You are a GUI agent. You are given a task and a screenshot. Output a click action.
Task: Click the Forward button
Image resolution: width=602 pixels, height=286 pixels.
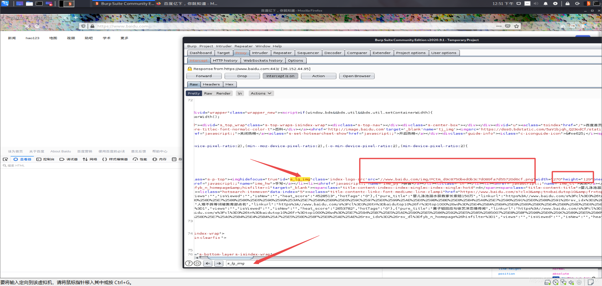[204, 76]
